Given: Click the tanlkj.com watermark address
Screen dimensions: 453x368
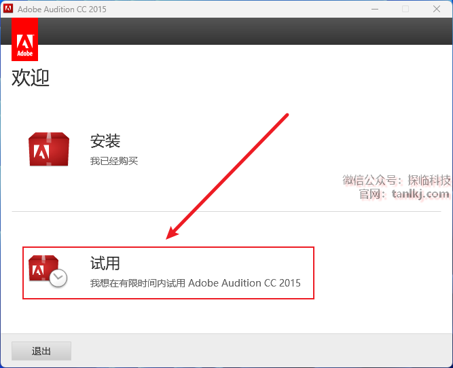Looking at the screenshot, I should pos(420,194).
